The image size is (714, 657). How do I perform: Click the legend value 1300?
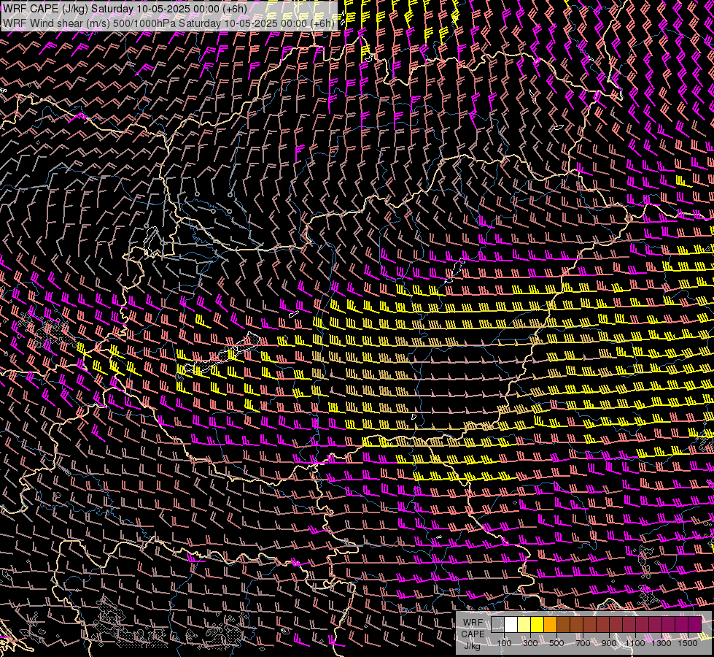point(661,643)
